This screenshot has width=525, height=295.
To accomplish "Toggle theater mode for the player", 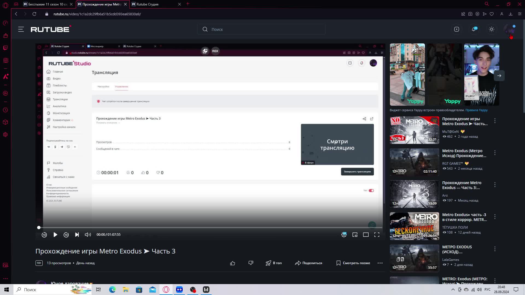I will (366, 235).
